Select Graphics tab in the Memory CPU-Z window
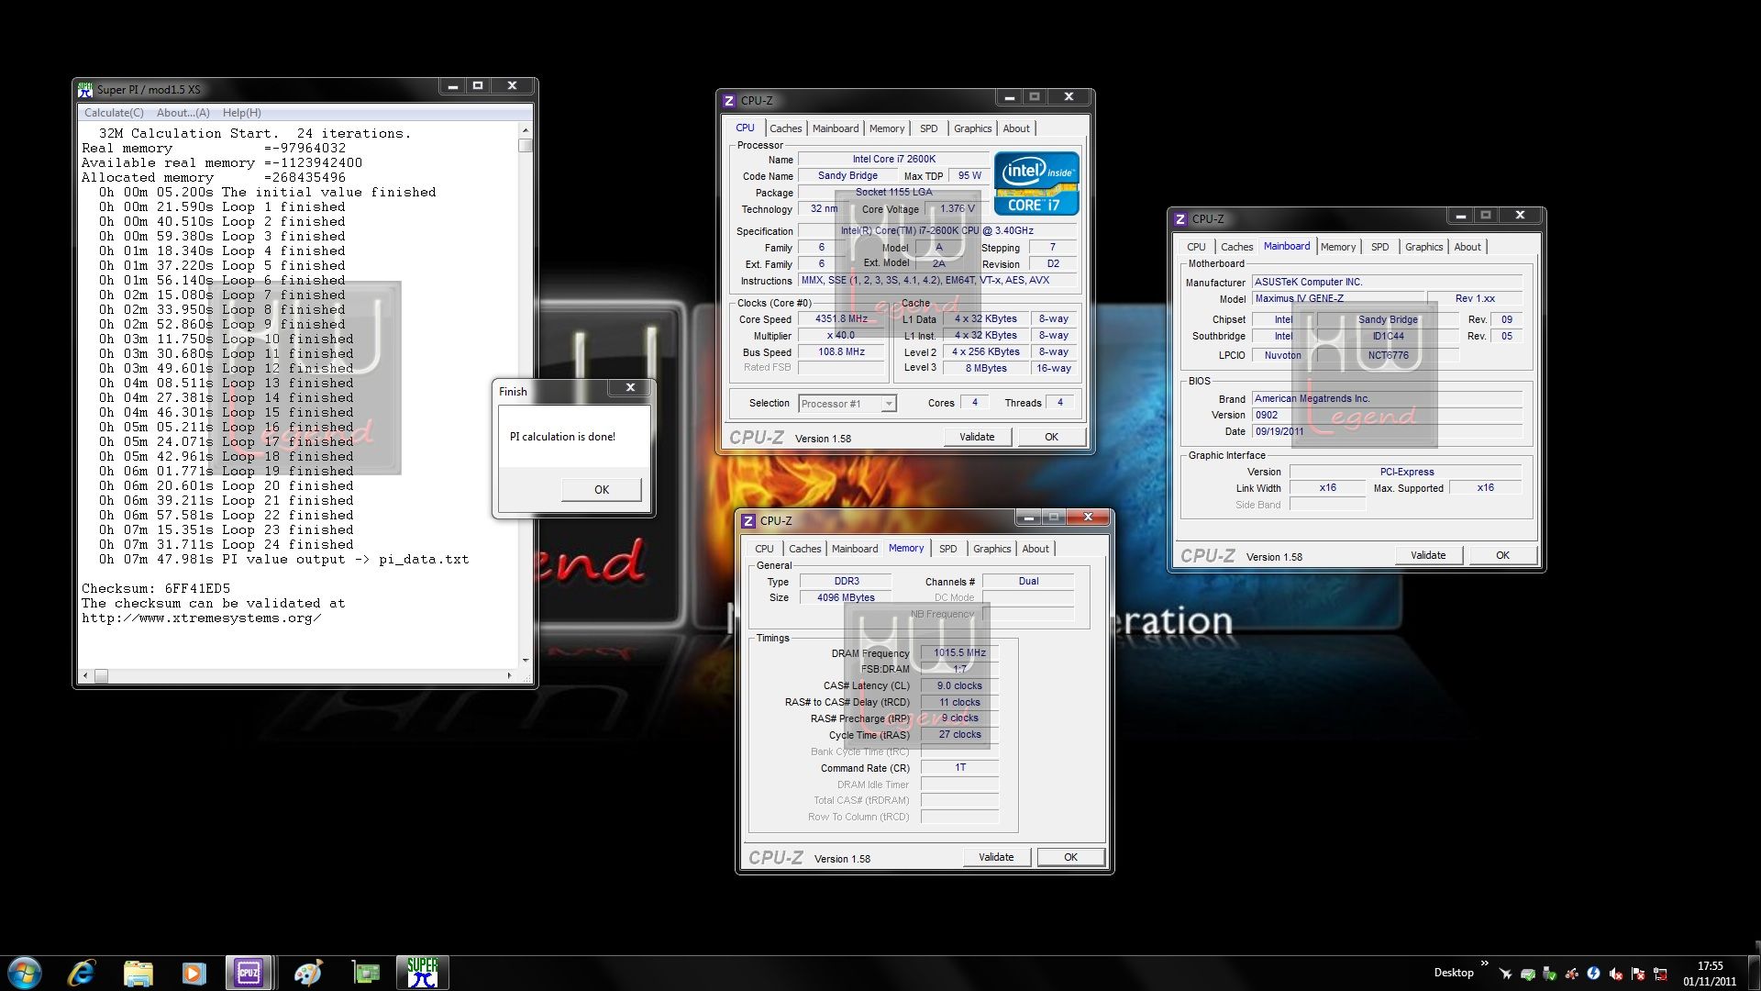Screen dimensions: 1761x991 (991, 549)
